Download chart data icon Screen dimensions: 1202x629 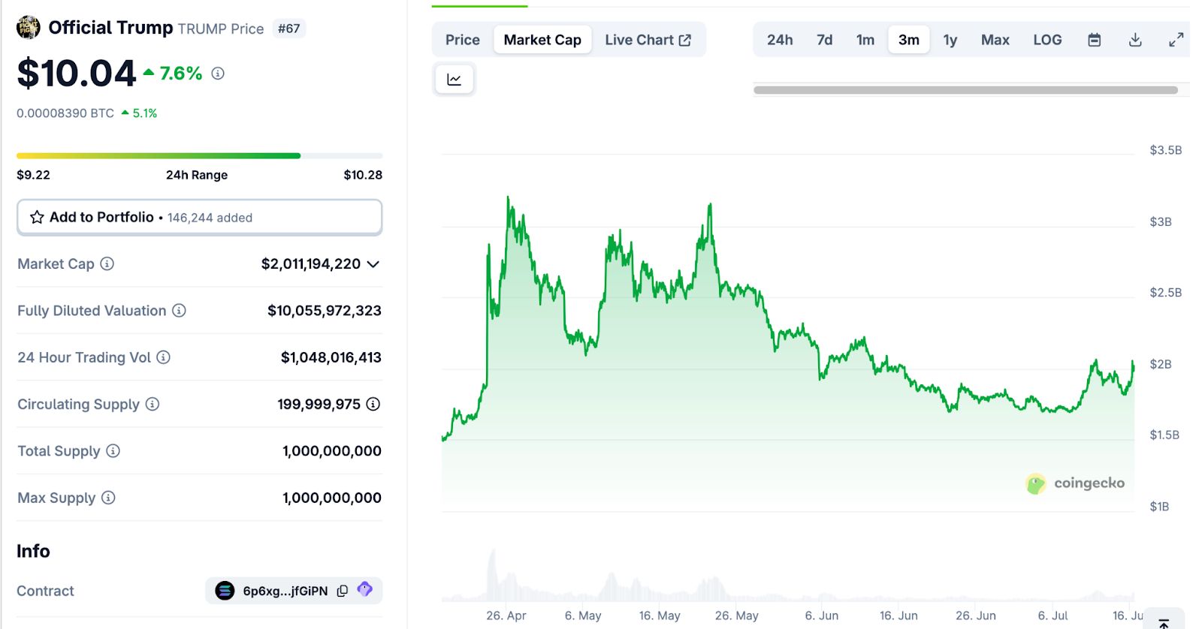click(x=1135, y=40)
